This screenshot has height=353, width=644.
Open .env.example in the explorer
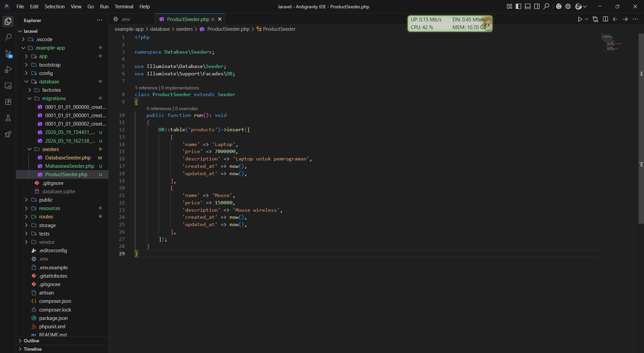53,267
